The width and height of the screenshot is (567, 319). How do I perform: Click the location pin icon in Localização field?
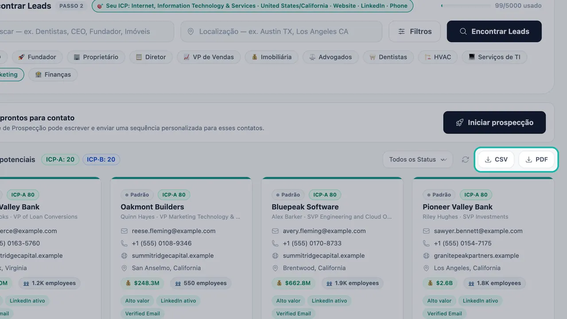(191, 31)
